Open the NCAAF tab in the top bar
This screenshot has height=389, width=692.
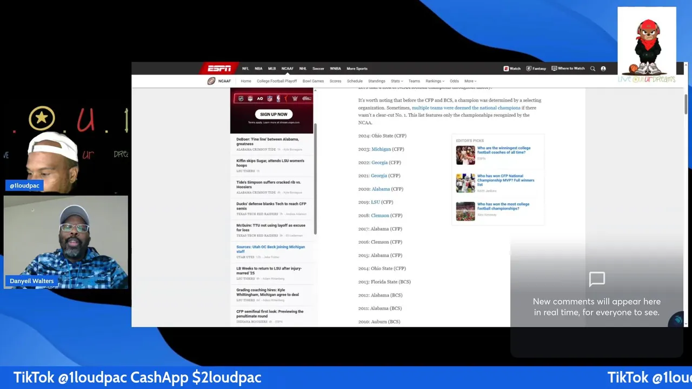click(x=288, y=69)
